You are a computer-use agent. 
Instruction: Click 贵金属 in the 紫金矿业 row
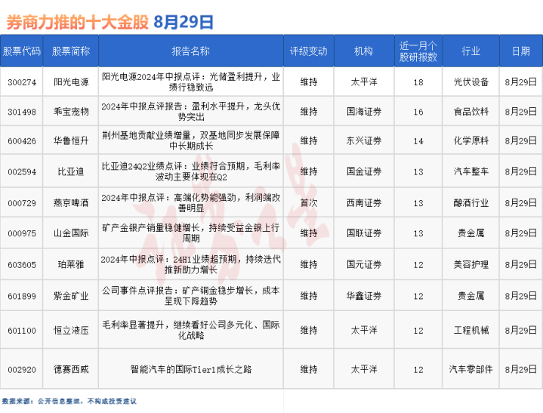point(470,296)
